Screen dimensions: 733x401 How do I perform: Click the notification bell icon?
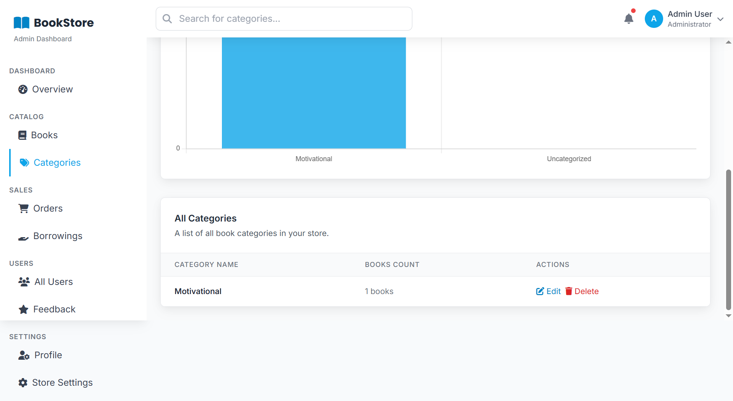[x=628, y=19]
